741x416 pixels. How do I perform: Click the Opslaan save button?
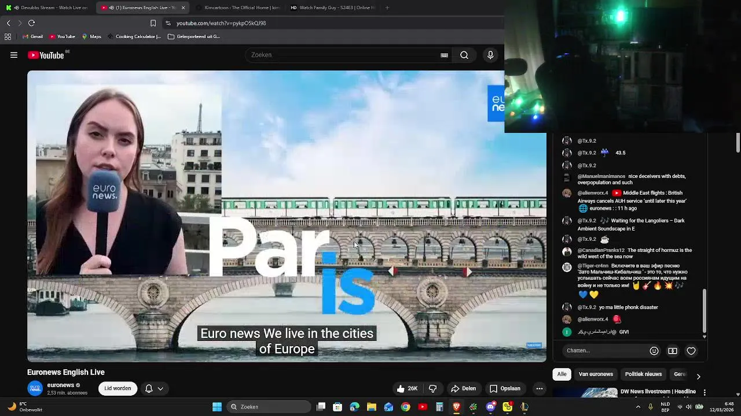[505, 388]
